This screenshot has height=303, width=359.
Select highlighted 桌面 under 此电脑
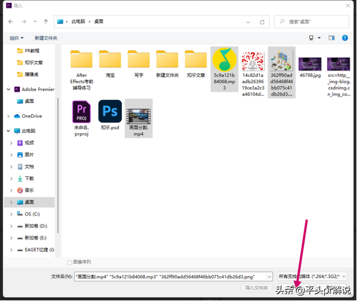[29, 202]
